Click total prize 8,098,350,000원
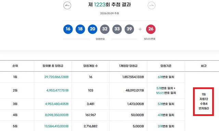 57,115
